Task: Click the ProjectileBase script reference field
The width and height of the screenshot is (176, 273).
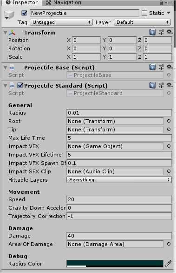Action: [115, 75]
